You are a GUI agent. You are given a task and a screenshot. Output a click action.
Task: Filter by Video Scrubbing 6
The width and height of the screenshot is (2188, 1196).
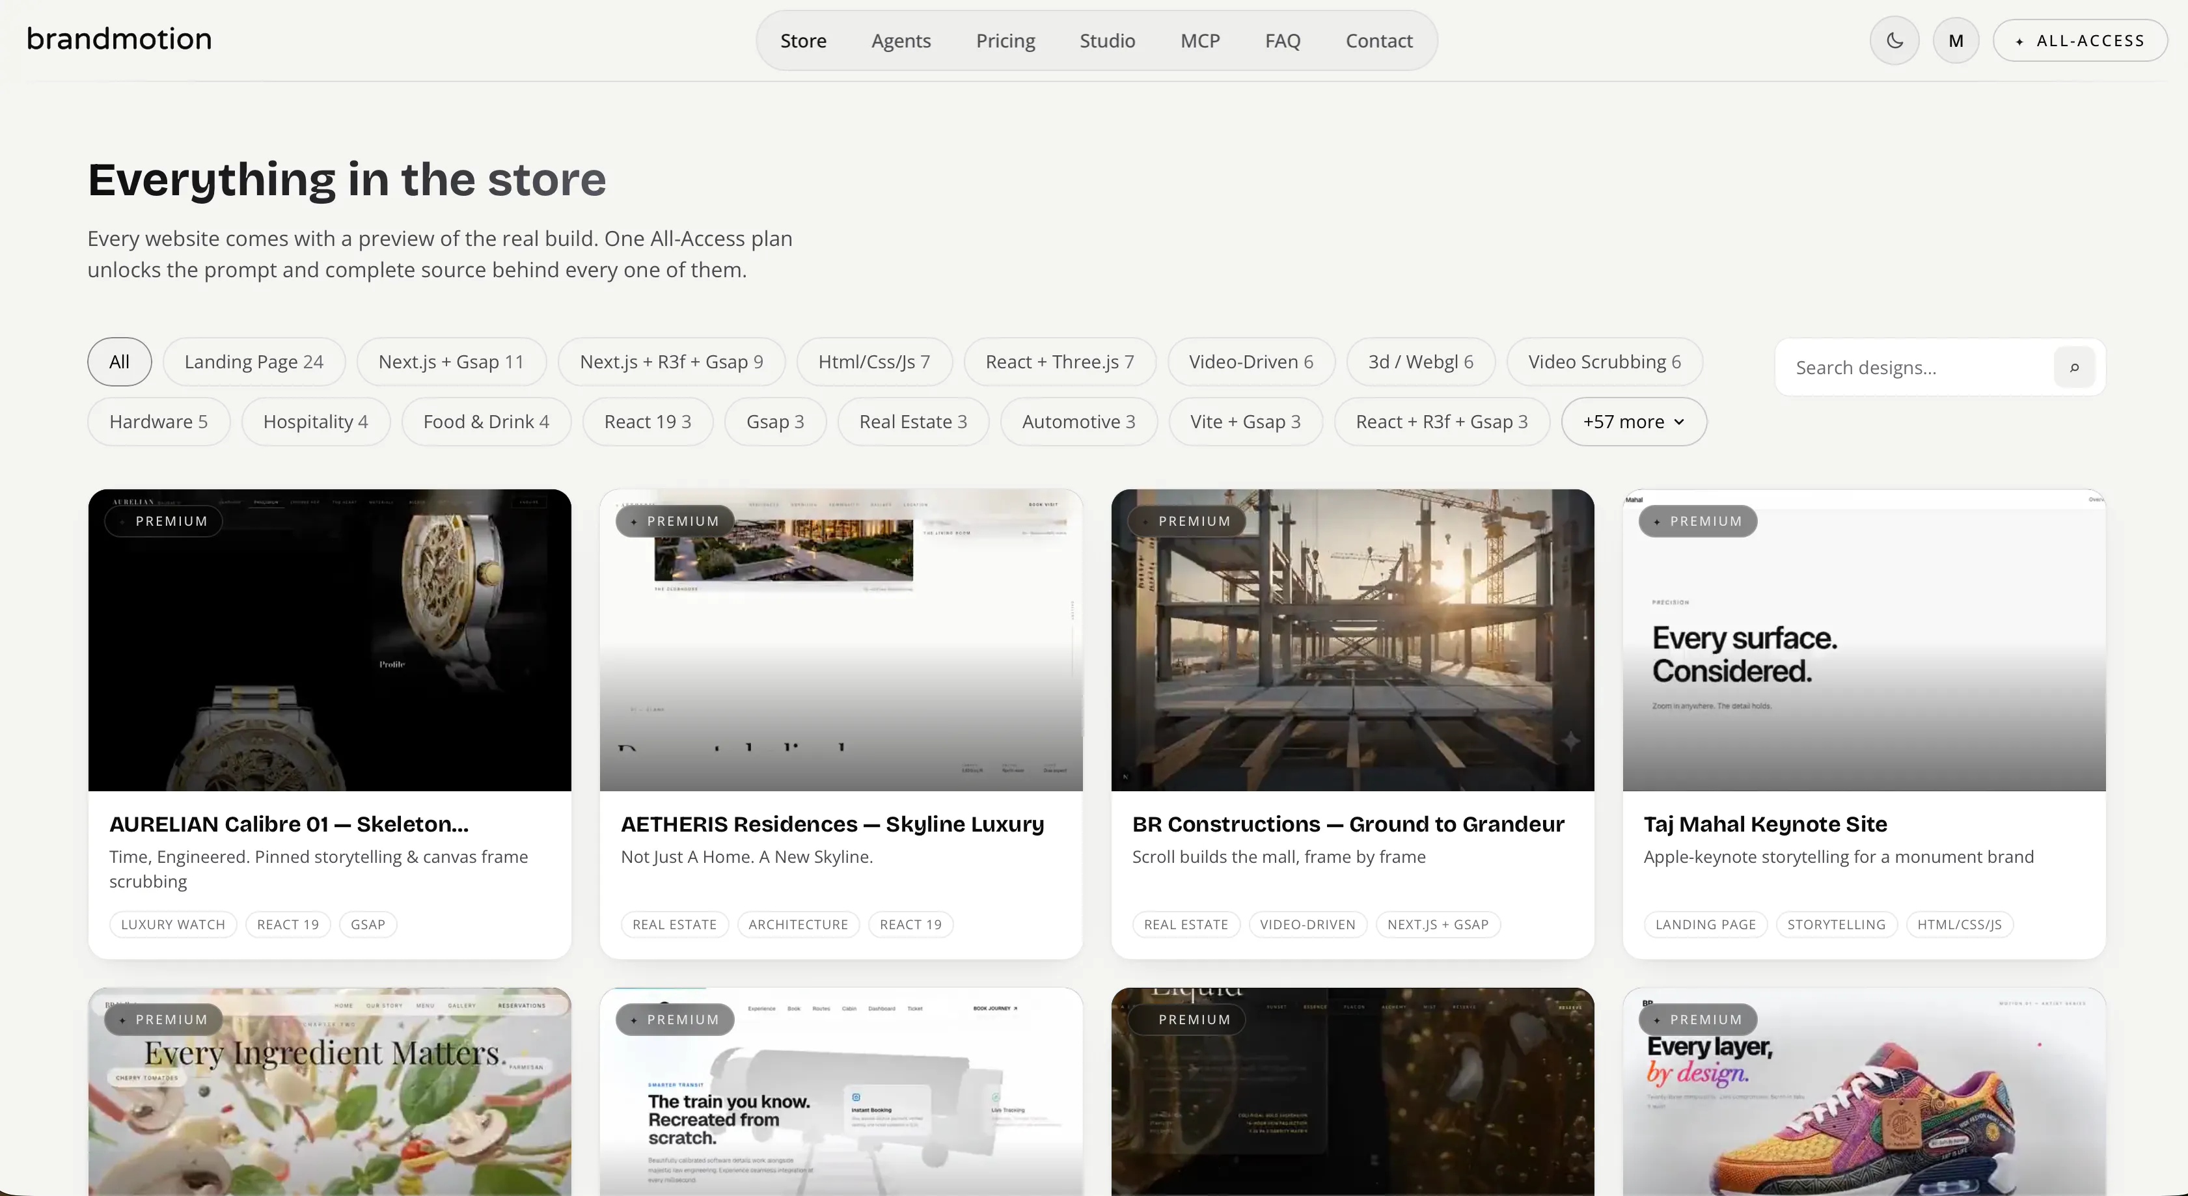(x=1604, y=362)
